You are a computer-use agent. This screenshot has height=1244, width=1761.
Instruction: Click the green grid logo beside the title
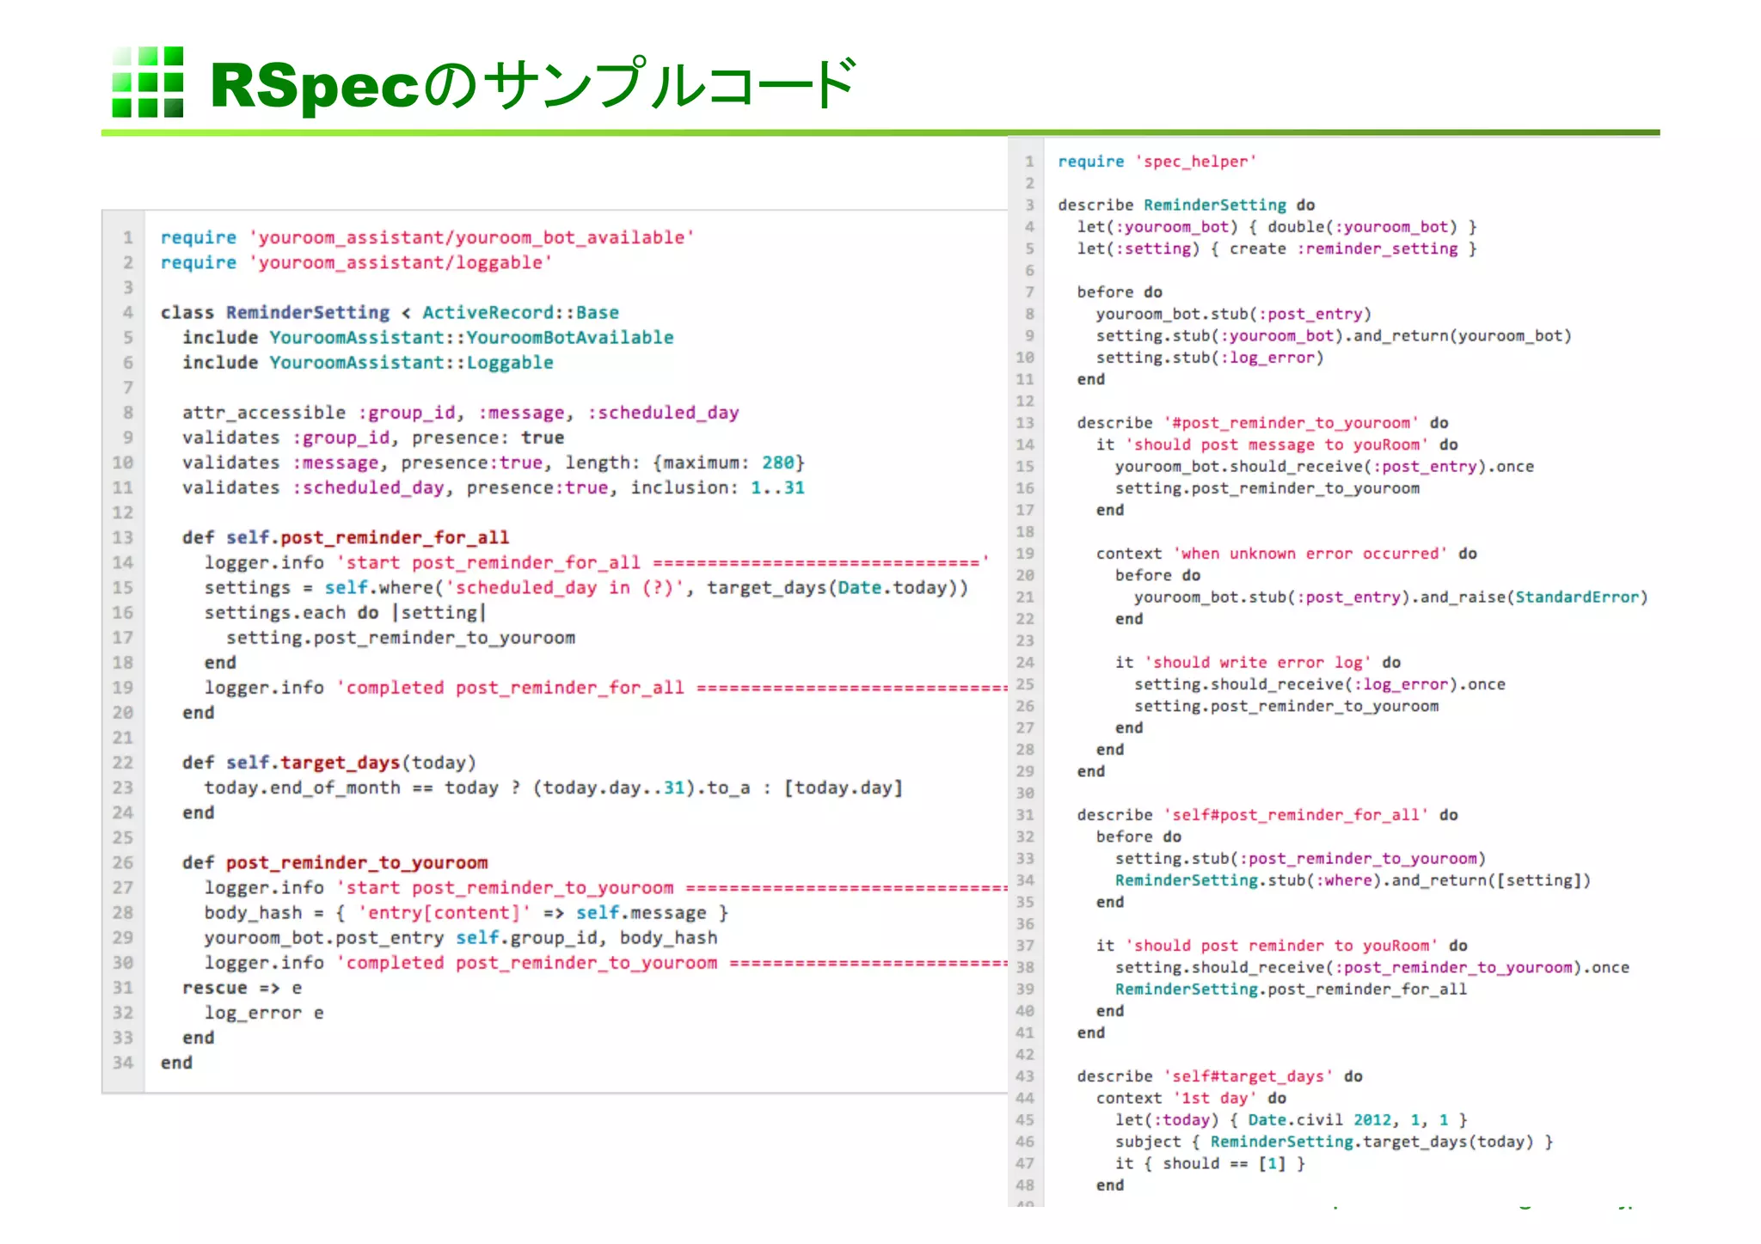click(148, 83)
